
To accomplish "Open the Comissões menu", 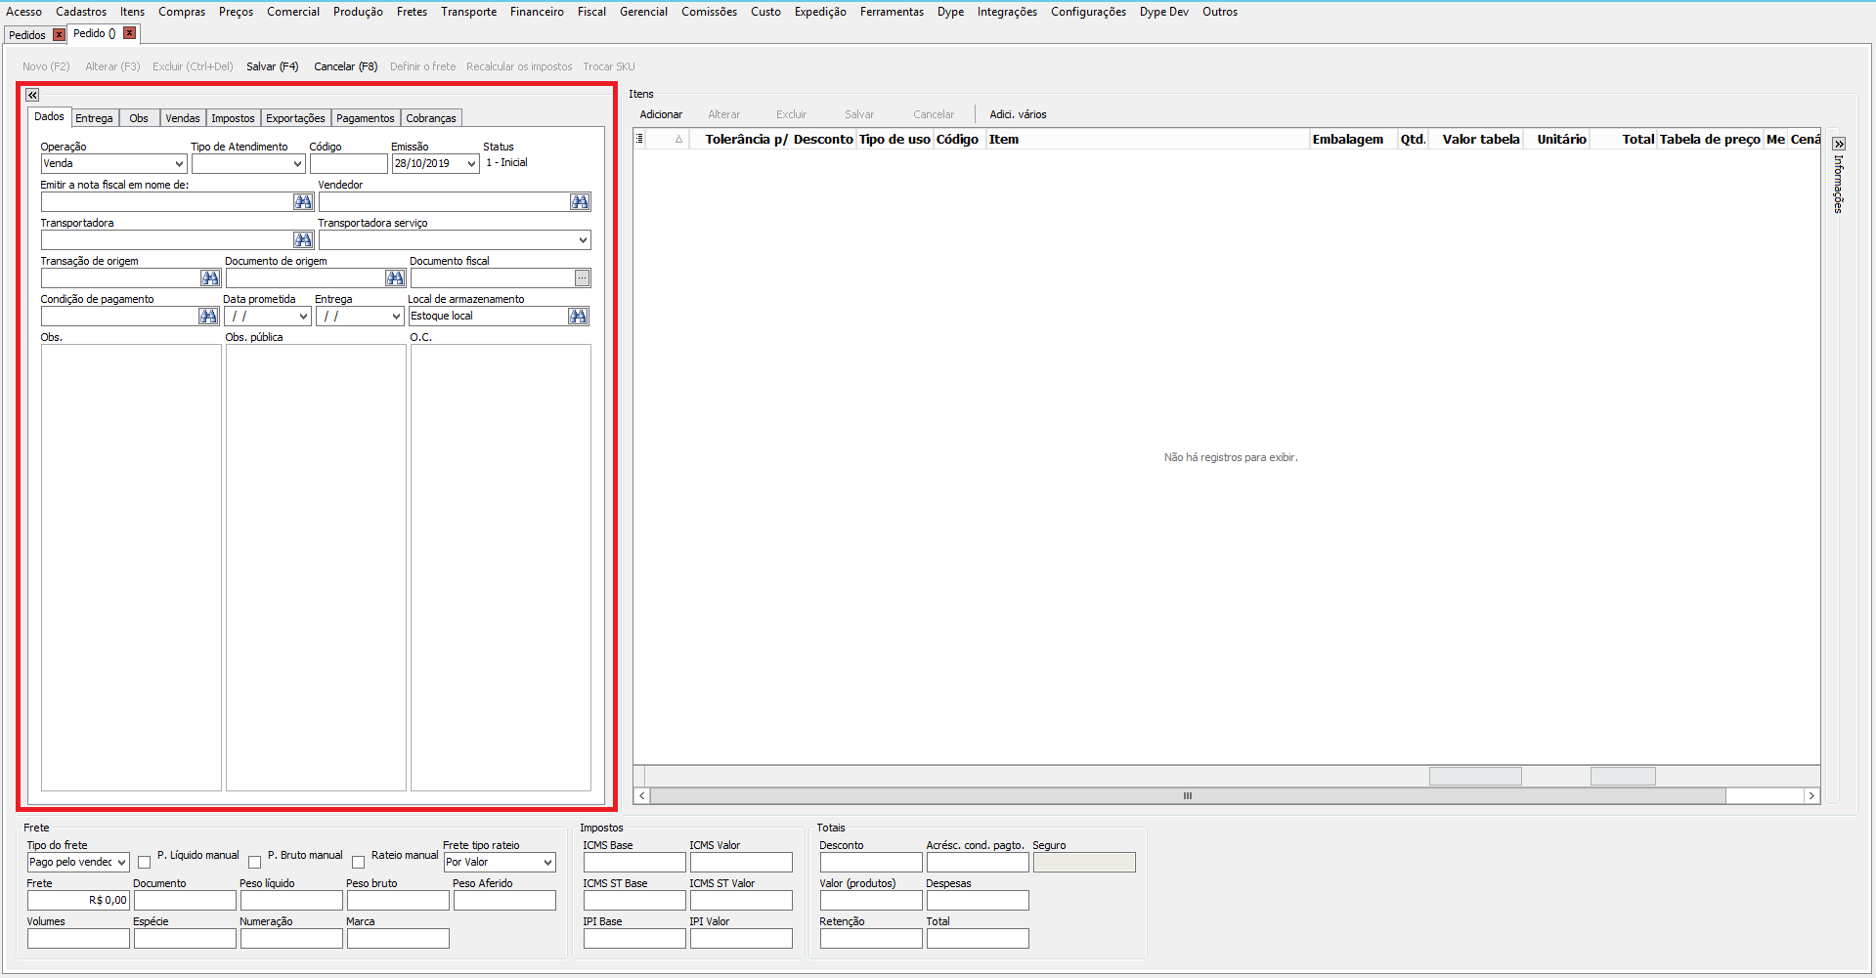I will coord(710,12).
